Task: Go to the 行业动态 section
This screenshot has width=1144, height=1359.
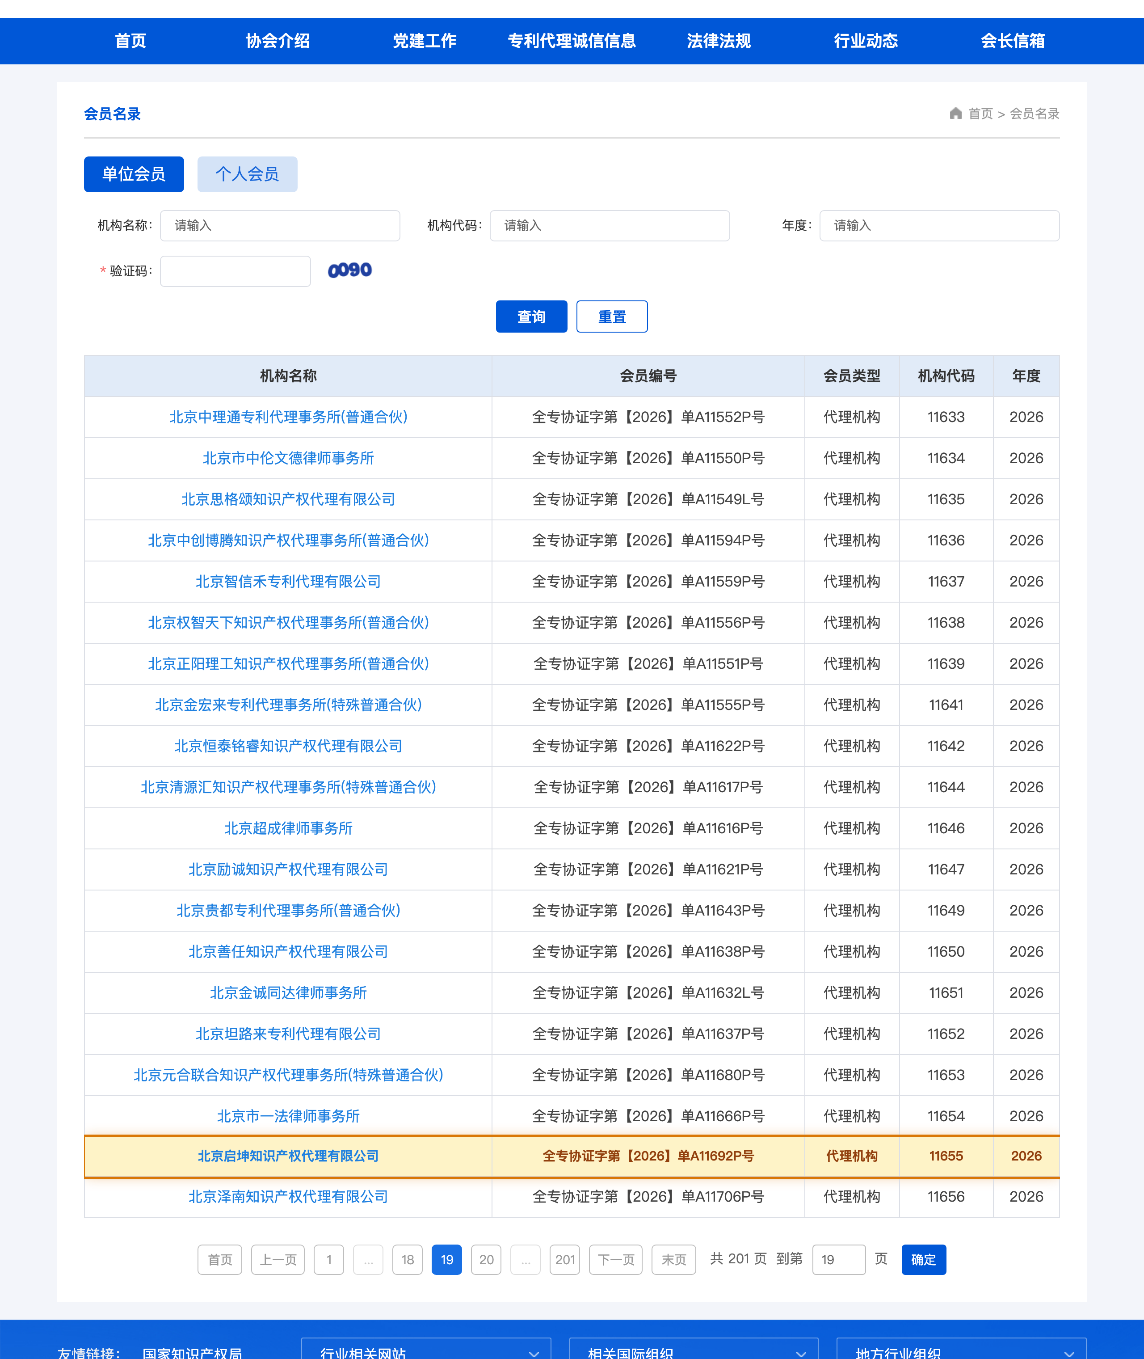Action: [x=866, y=41]
